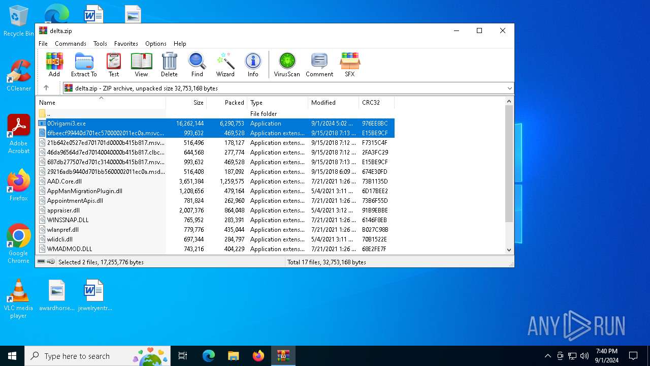Select CCleaner desktop shortcut
Viewport: 650px width, 366px height.
point(18,76)
